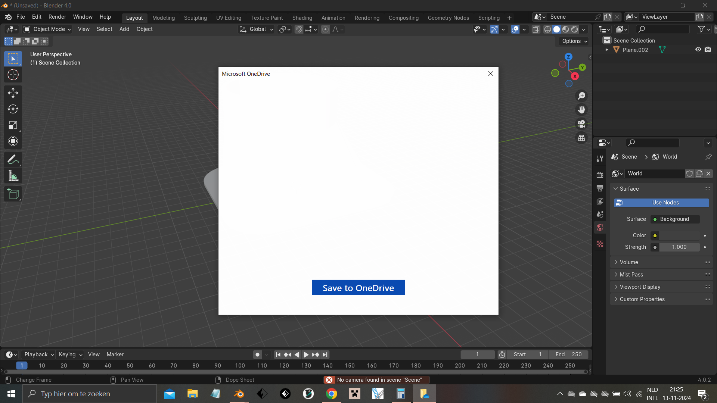Disable Plane.002 in renders

[708, 50]
